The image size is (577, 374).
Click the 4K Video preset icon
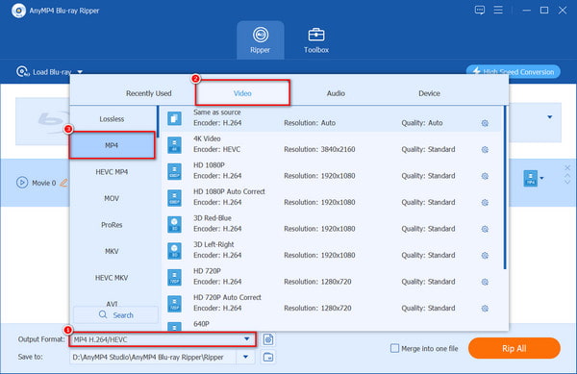point(174,145)
